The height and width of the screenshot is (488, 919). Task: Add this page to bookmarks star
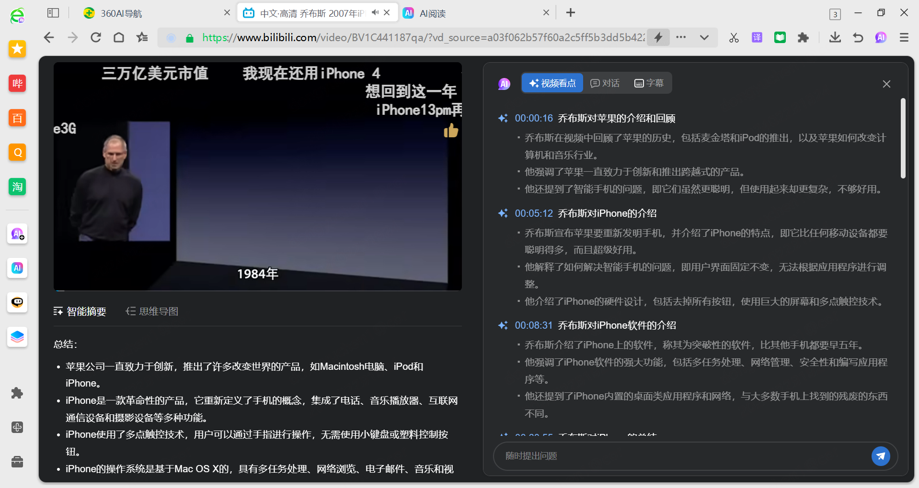point(142,37)
